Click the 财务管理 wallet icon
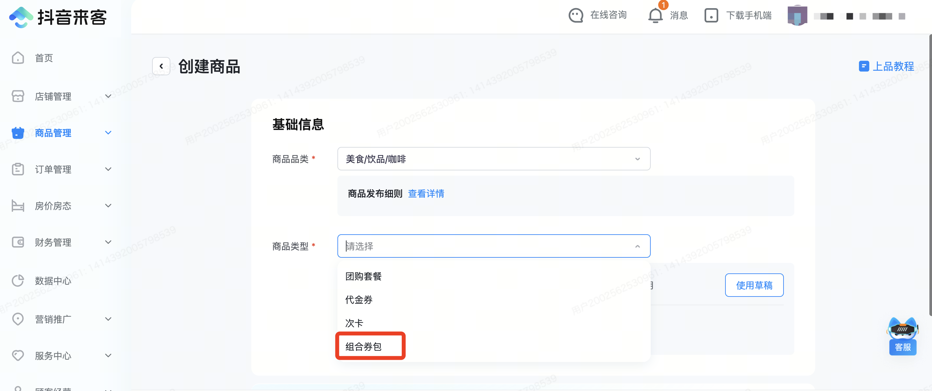The image size is (932, 391). coord(18,242)
